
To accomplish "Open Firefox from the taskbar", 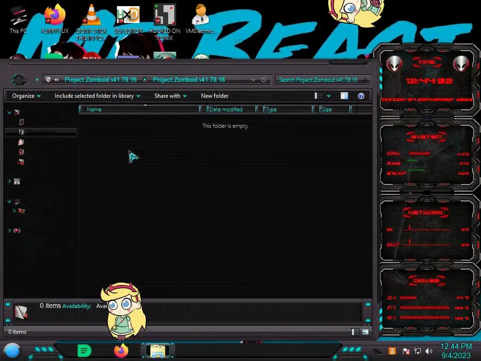I will [x=121, y=351].
